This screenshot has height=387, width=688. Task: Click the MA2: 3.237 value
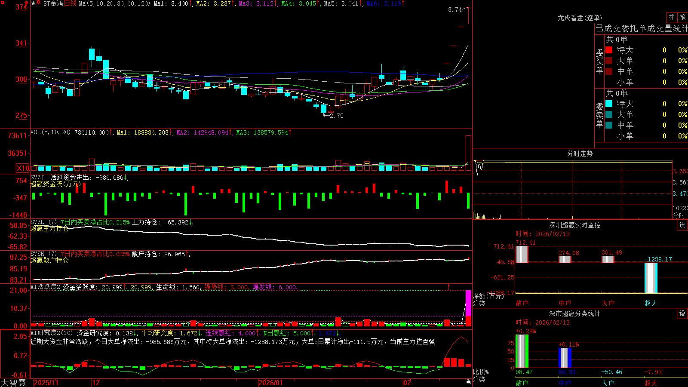coord(215,3)
